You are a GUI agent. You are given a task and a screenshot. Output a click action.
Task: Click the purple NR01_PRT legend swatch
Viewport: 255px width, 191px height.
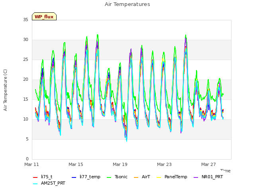point(196,177)
